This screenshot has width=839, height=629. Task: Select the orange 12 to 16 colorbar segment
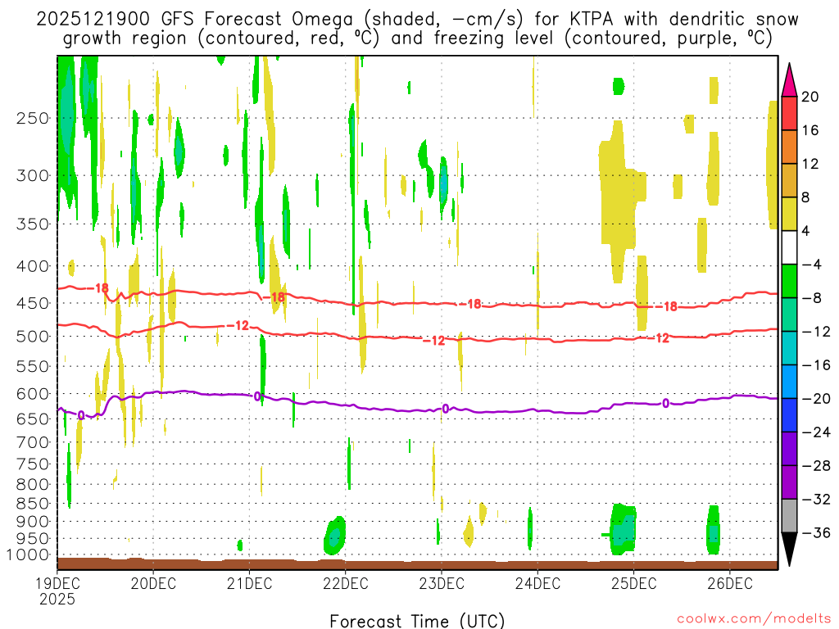(789, 147)
